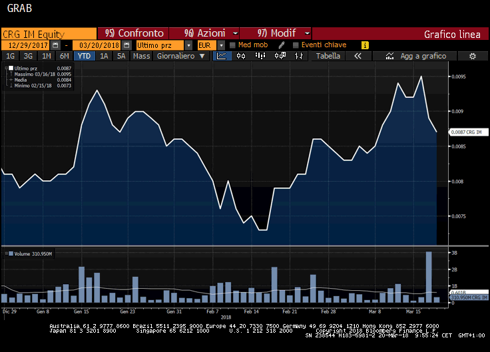Image resolution: width=490 pixels, height=352 pixels.
Task: Select the Mass time range tab
Action: (142, 56)
